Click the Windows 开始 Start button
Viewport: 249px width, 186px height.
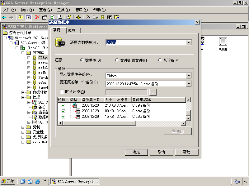(x=8, y=181)
